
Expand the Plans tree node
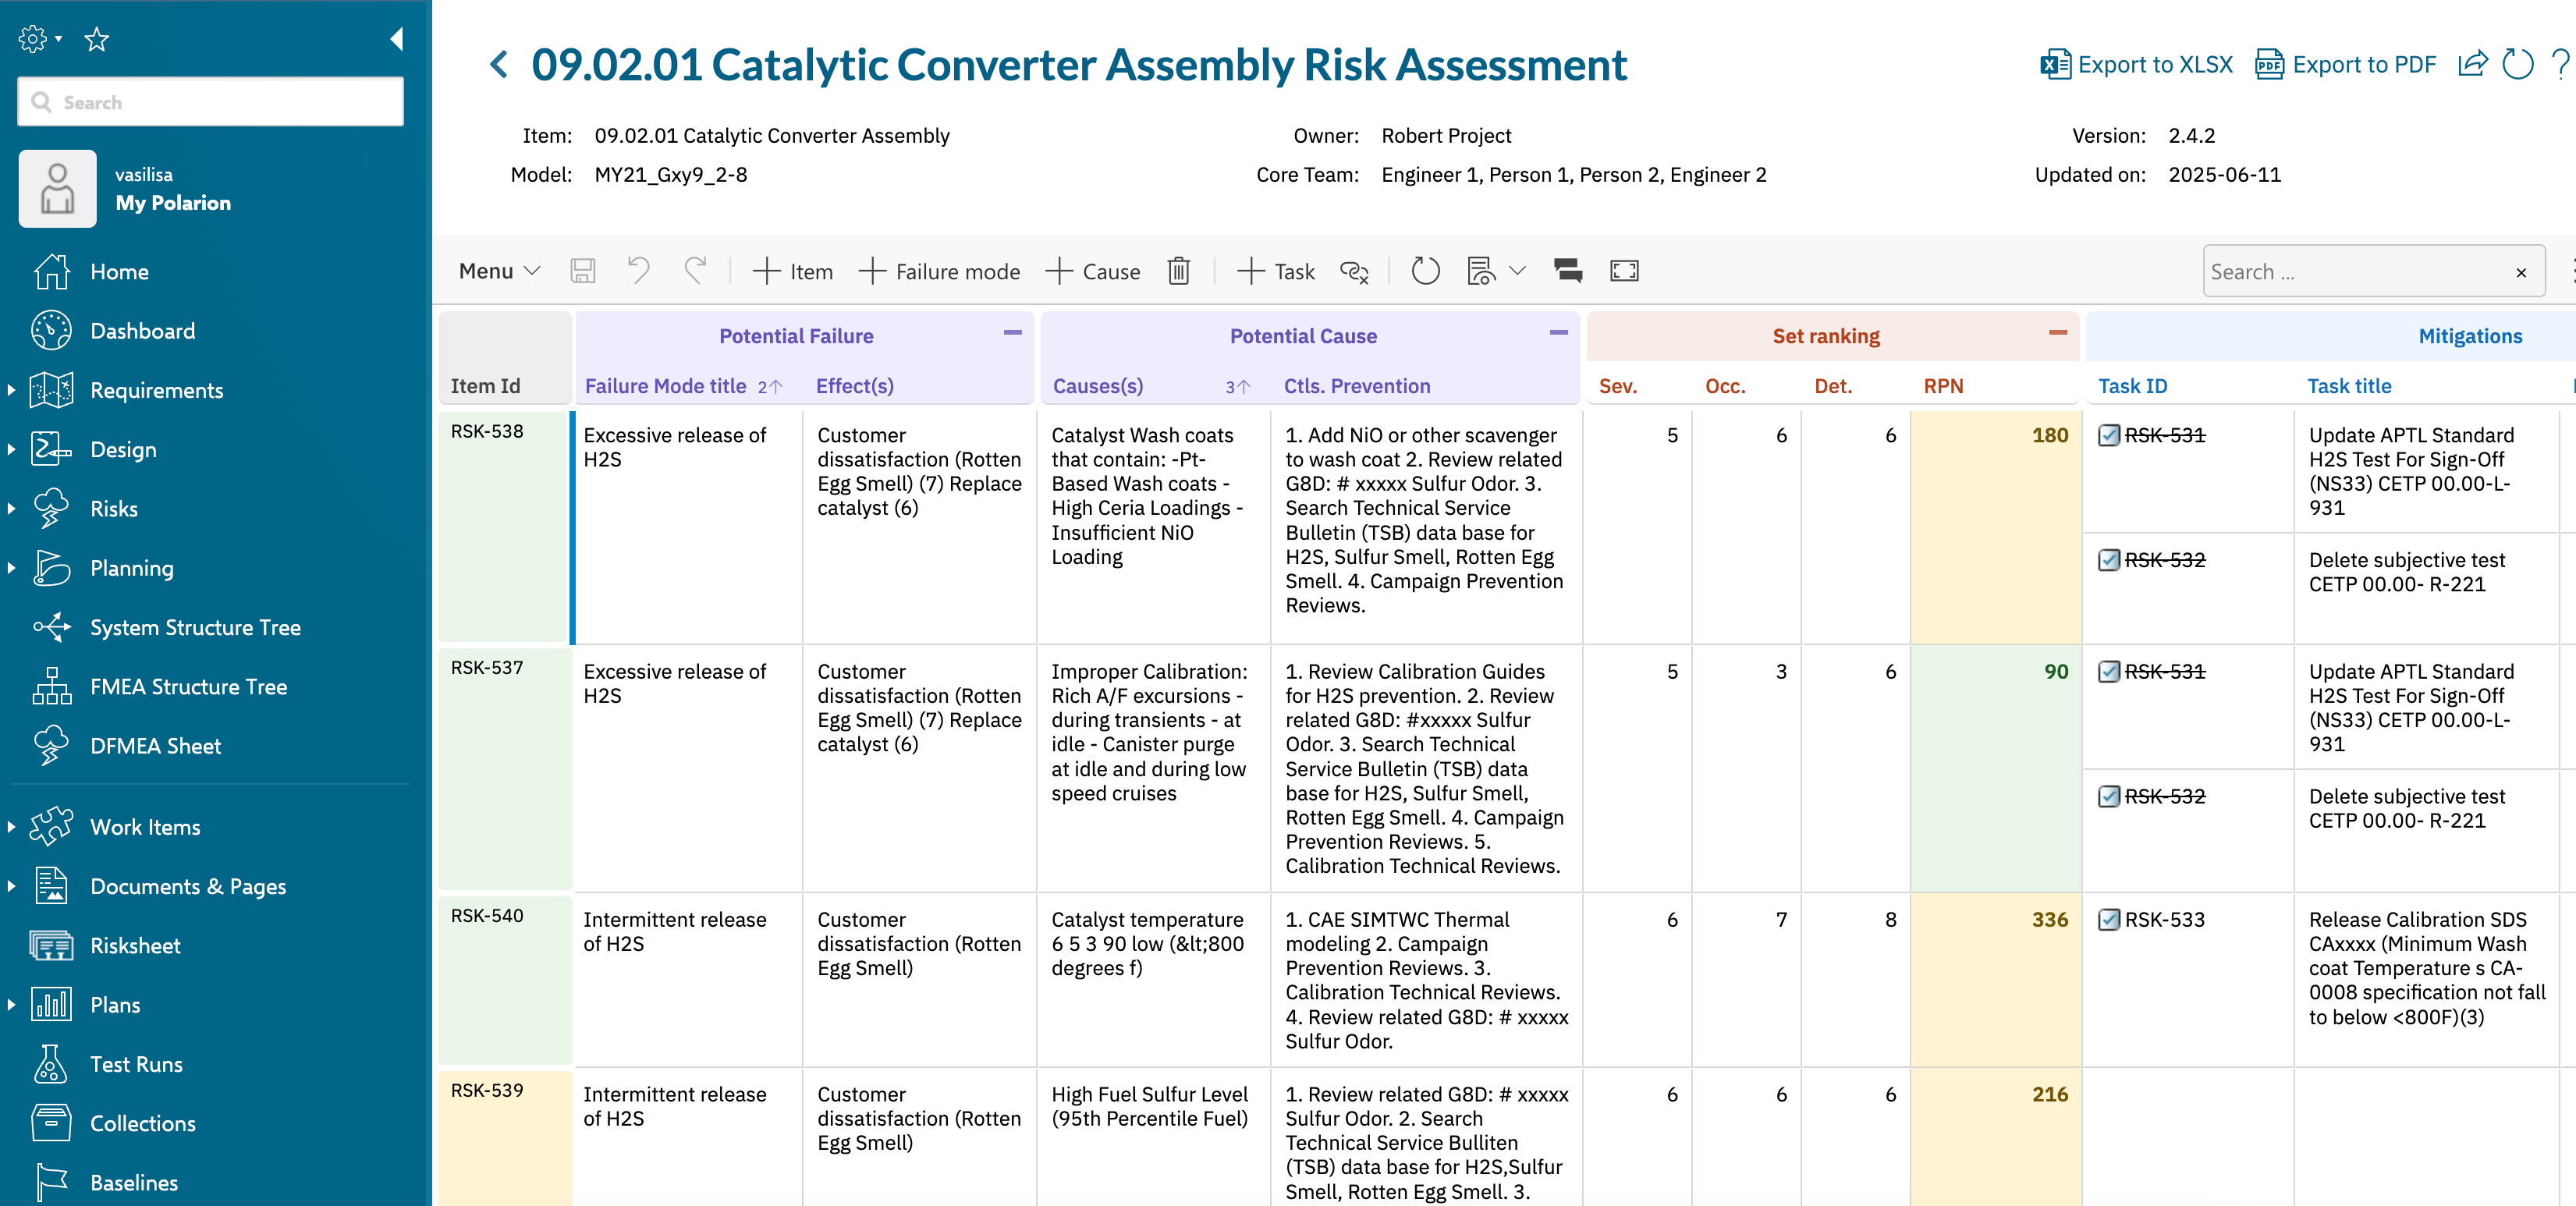tap(11, 1005)
